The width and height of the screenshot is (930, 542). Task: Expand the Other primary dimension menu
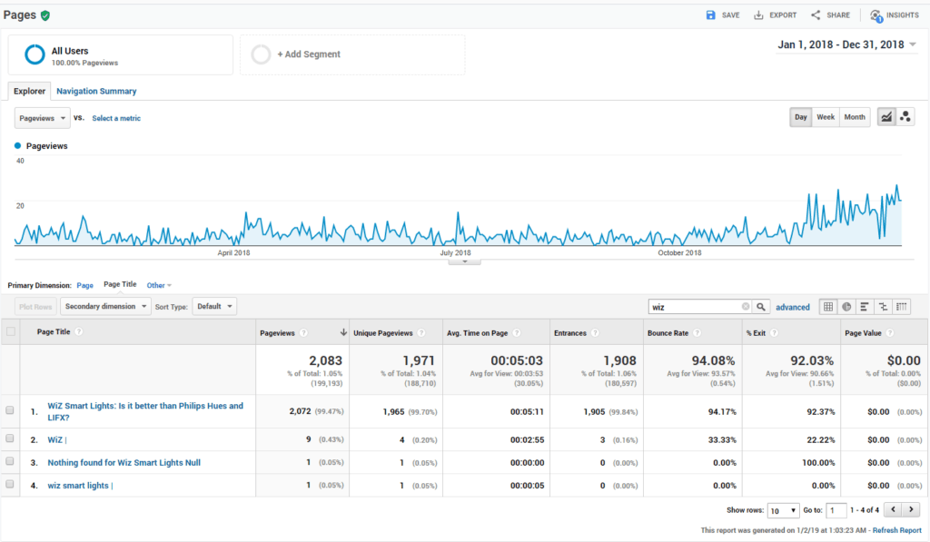159,285
